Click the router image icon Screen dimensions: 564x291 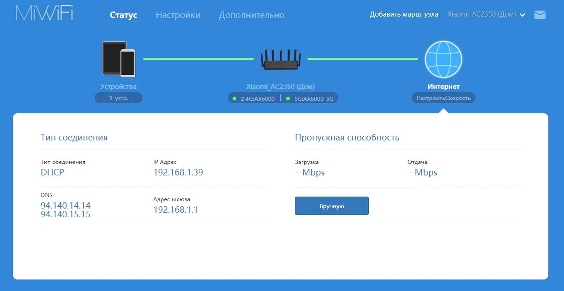(x=281, y=59)
